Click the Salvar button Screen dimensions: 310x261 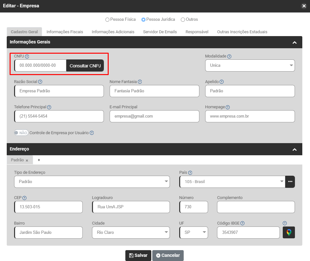pyautogui.click(x=138, y=256)
